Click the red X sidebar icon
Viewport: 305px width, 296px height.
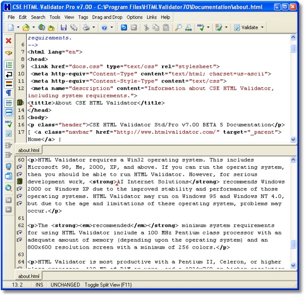pyautogui.click(x=8, y=41)
